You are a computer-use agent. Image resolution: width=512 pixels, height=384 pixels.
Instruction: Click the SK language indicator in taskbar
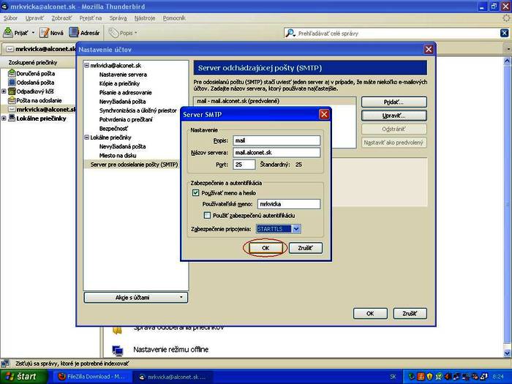(393, 377)
